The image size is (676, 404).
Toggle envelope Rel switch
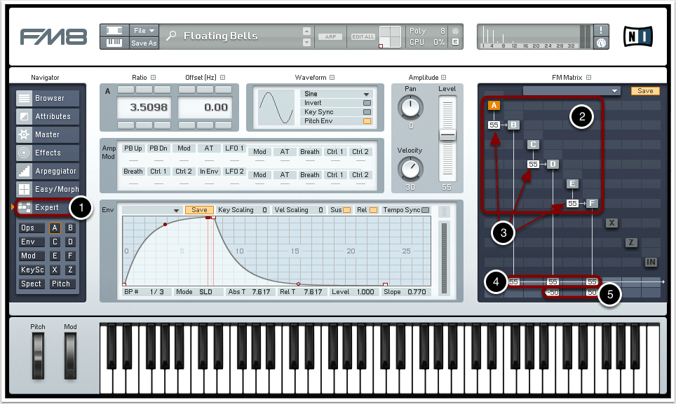[x=373, y=210]
